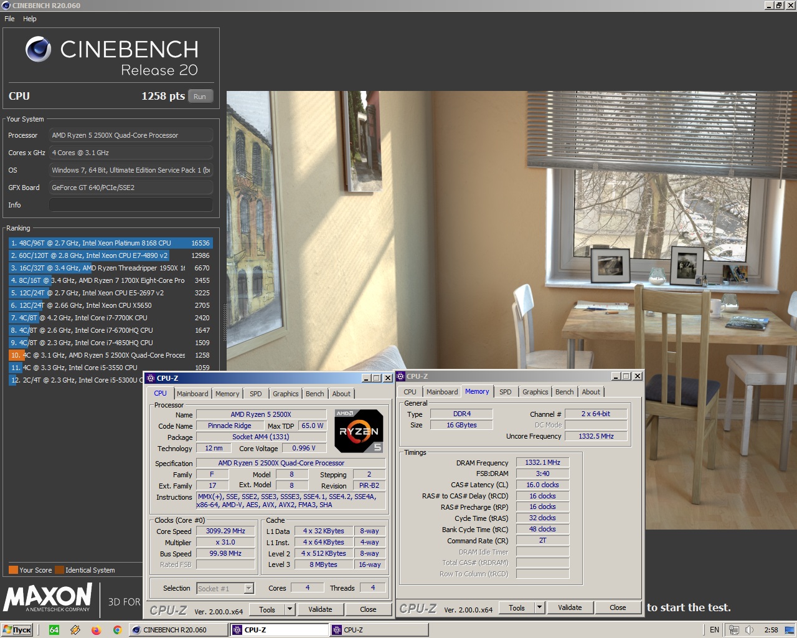Open the Memory tab in the CPU-Z window showing the CPU tab
Screen dimensions: 797x638
point(227,394)
